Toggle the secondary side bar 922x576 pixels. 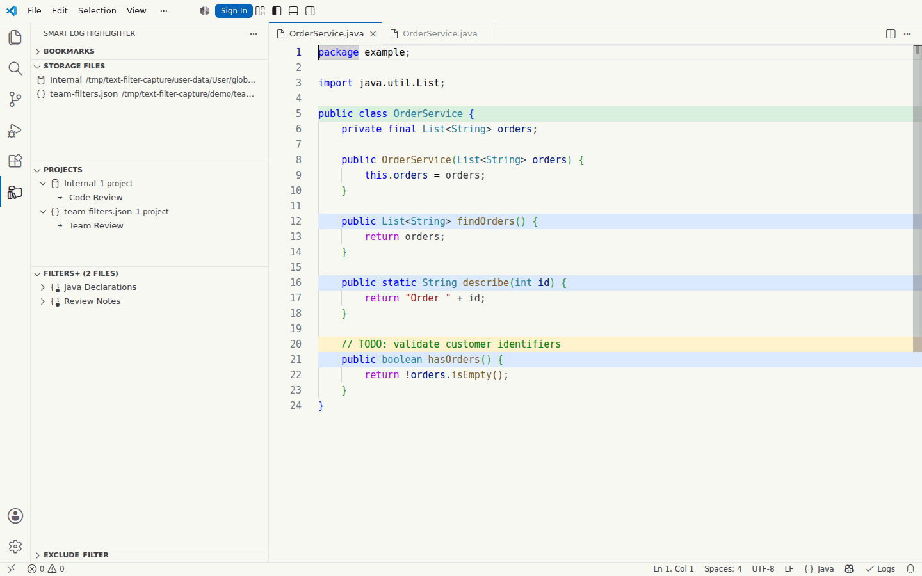click(310, 11)
